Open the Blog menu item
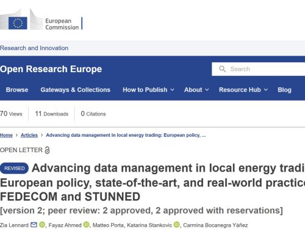 284,90
